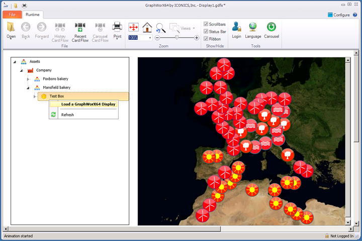Select Mansfield bakery in tree
This screenshot has width=362, height=241.
point(56,87)
